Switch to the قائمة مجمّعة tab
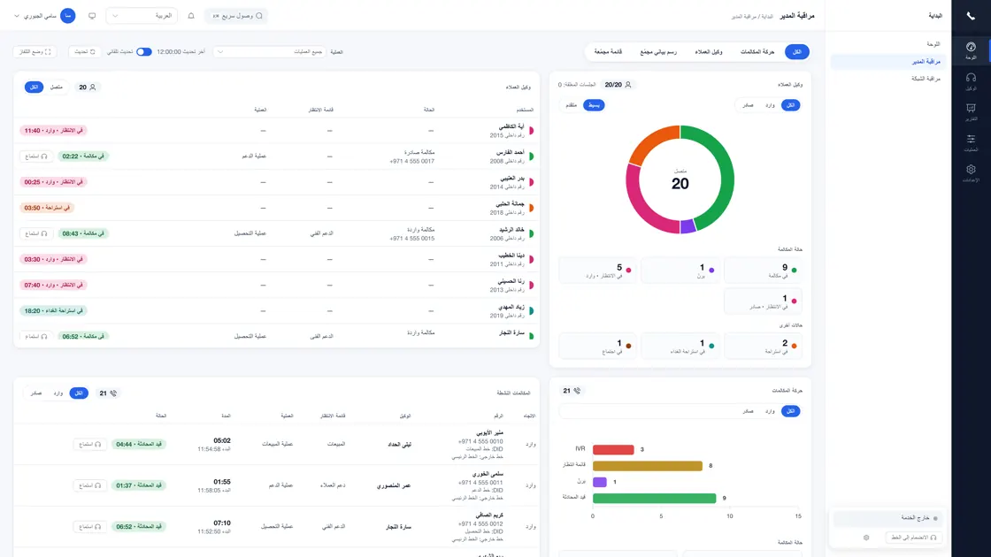The image size is (991, 557). pos(608,52)
